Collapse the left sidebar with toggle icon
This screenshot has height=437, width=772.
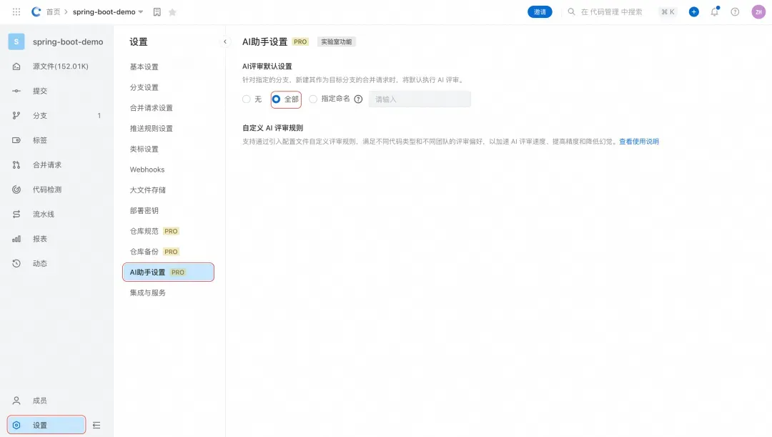point(96,425)
